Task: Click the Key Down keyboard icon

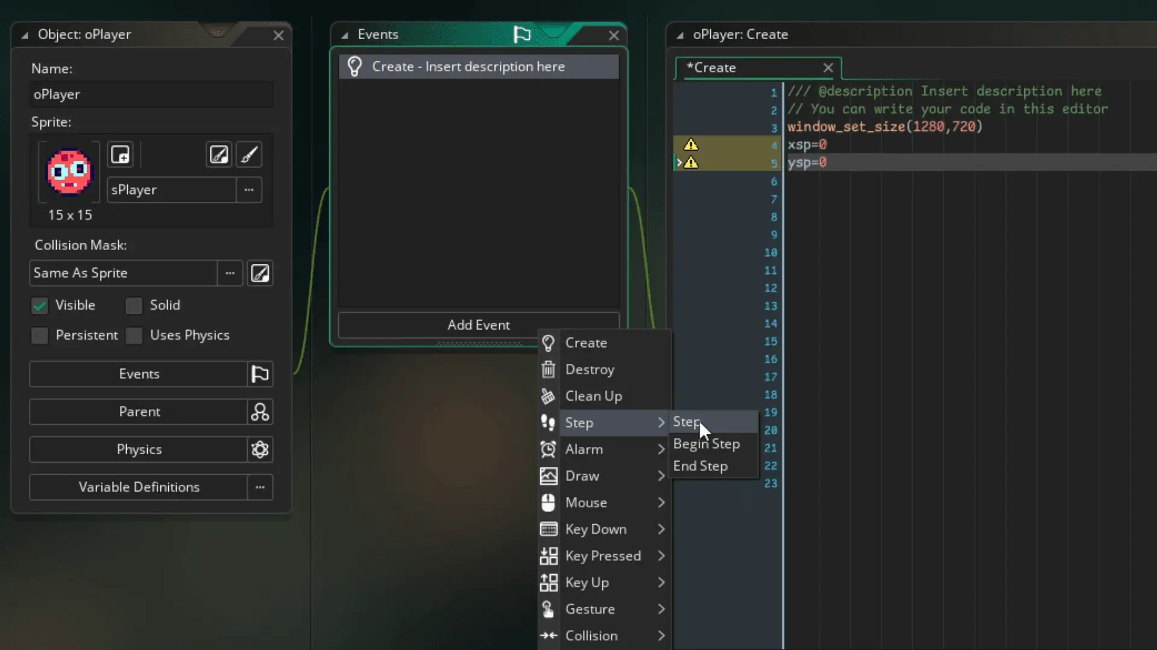Action: tap(548, 530)
